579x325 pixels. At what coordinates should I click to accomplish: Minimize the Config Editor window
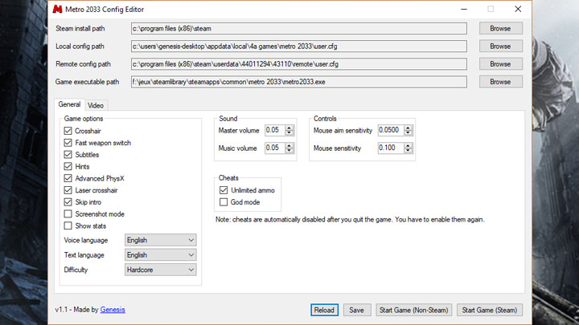point(464,9)
